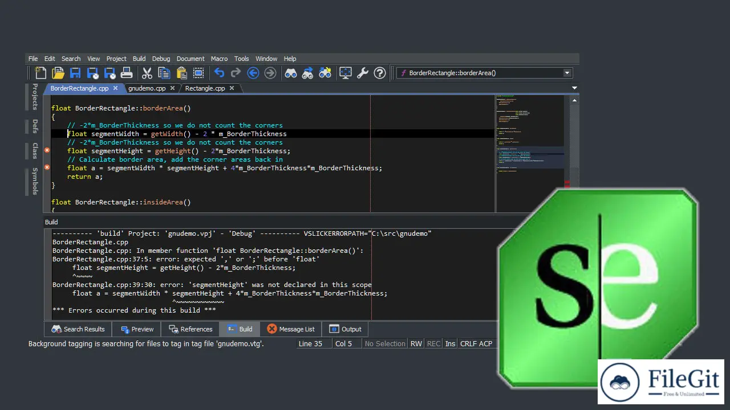Click the navigate Back circle icon
The height and width of the screenshot is (410, 730).
click(253, 73)
